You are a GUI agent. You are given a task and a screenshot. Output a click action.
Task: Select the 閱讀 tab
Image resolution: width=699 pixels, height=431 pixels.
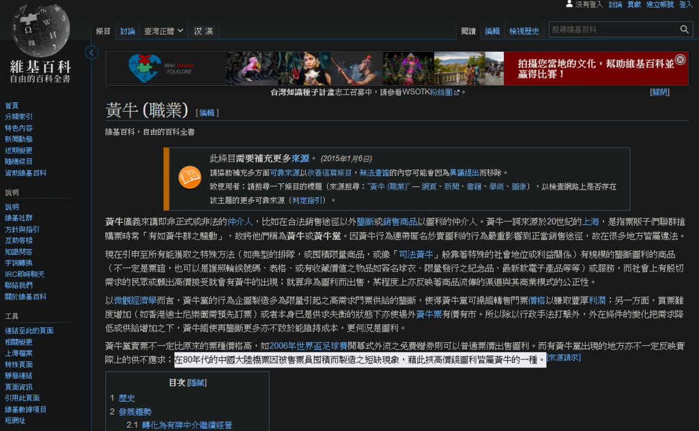[x=468, y=31]
